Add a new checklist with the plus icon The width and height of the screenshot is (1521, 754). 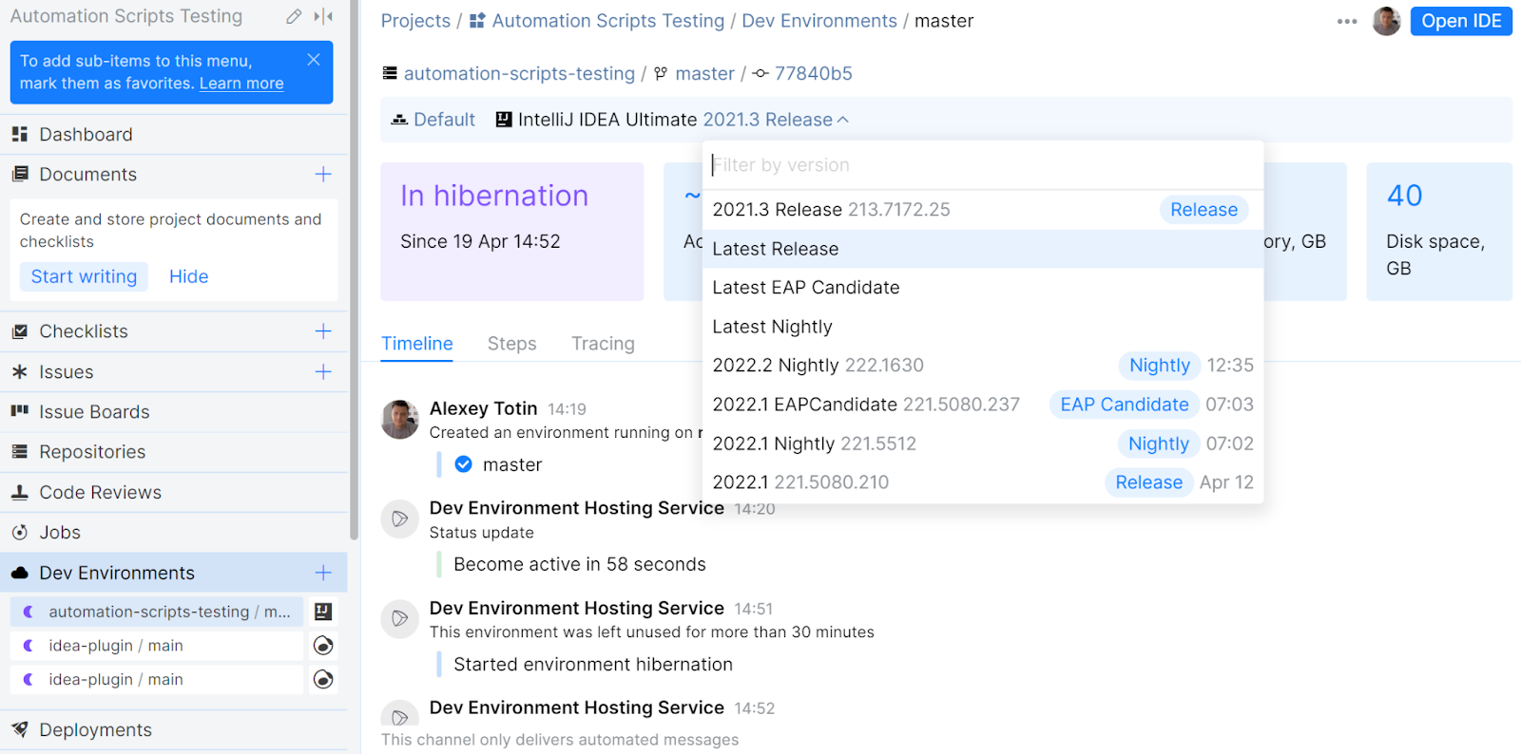click(323, 331)
